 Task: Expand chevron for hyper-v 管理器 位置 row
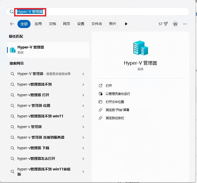click(83, 106)
